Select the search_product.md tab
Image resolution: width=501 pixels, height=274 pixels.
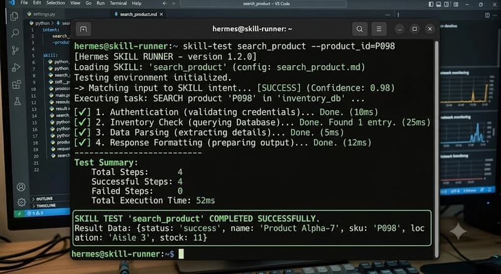point(138,14)
